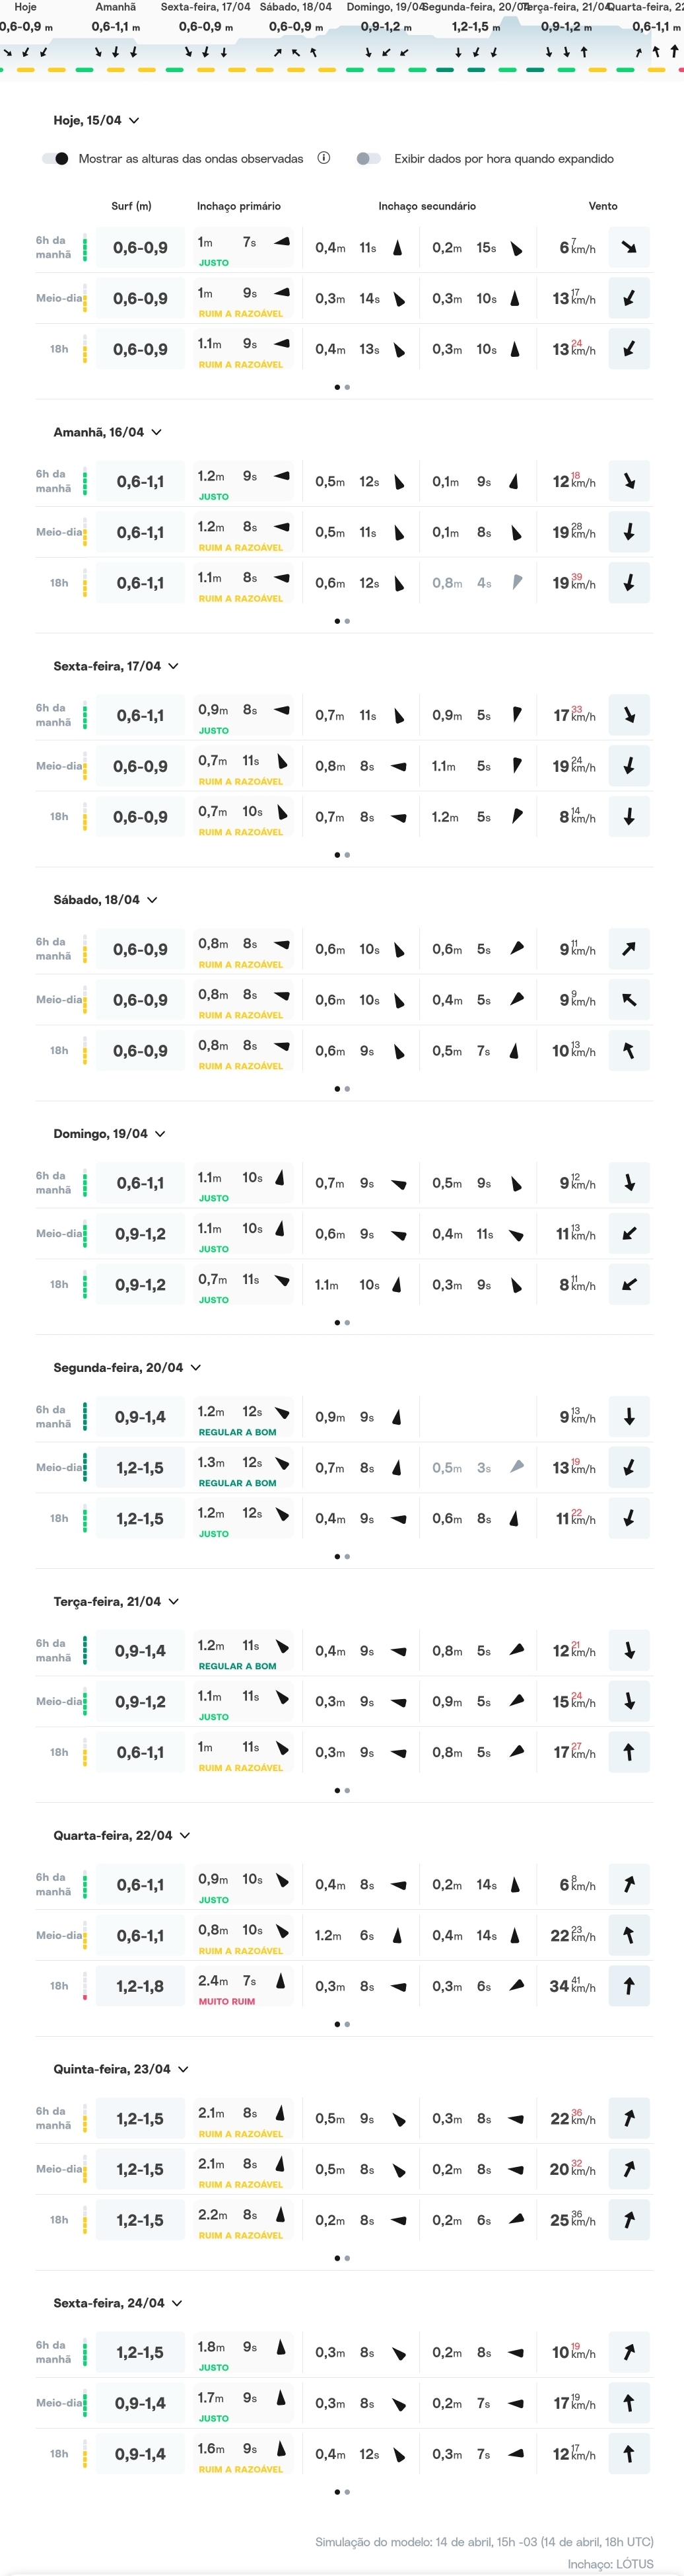Click wind arrow for Quarta-feira 22/04 18h
Screen dimensions: 684x2576
pyautogui.click(x=629, y=1986)
